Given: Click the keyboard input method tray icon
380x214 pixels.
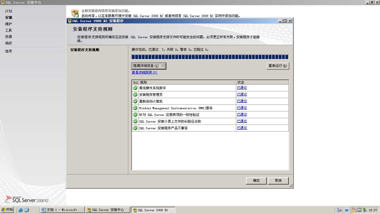Looking at the screenshot, I should (x=339, y=210).
